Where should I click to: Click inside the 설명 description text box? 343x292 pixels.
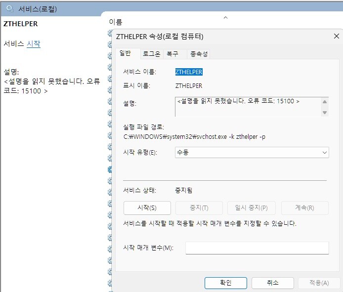point(247,106)
